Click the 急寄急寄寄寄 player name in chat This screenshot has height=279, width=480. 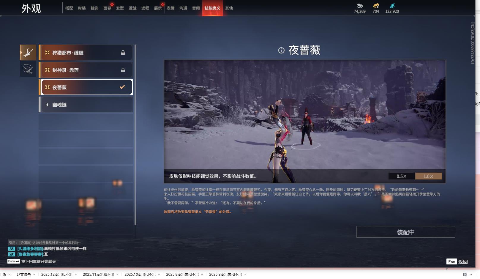click(30, 254)
